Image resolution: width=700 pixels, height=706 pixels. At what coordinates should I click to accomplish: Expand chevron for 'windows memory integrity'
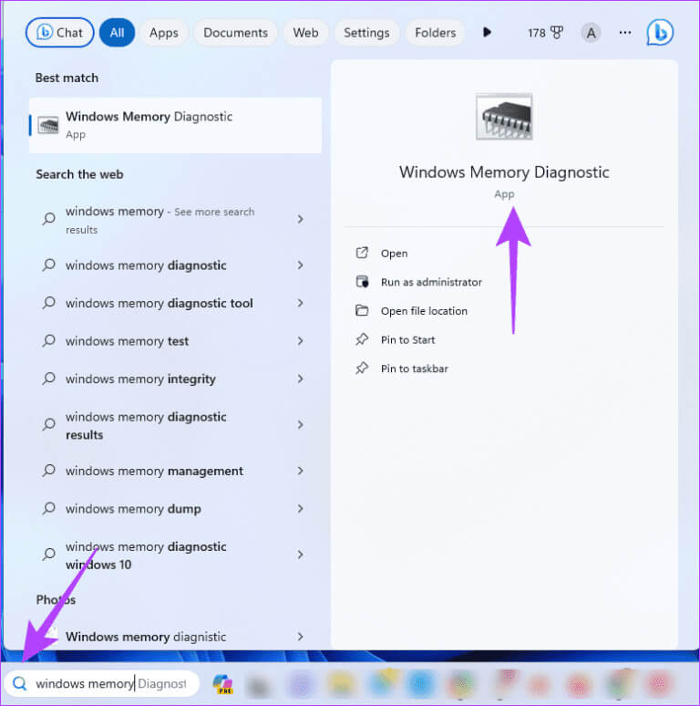pyautogui.click(x=300, y=379)
